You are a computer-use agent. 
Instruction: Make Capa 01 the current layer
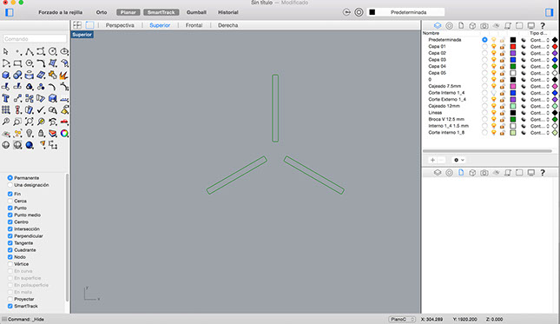tap(484, 46)
